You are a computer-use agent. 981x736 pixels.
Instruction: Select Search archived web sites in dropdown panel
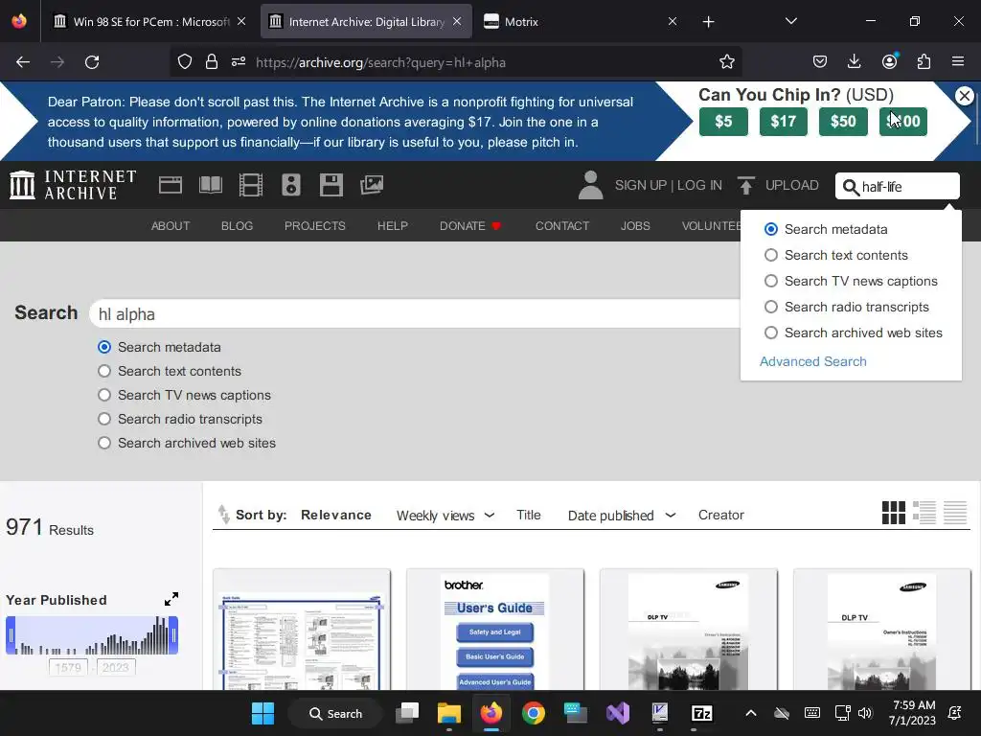(771, 333)
